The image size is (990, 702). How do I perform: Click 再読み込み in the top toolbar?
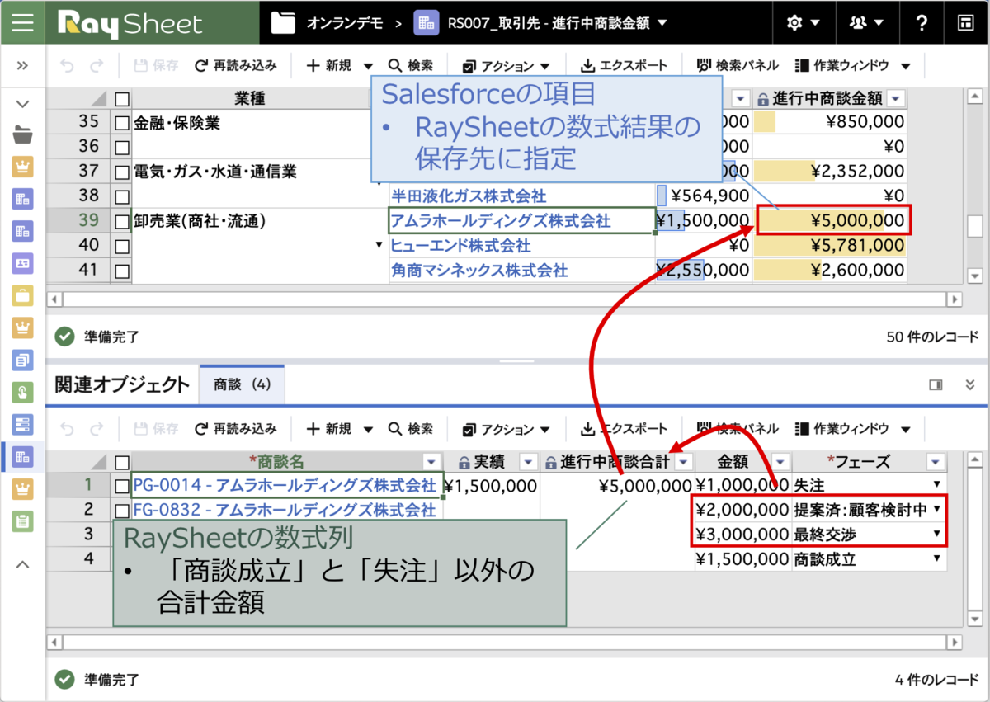[x=236, y=65]
